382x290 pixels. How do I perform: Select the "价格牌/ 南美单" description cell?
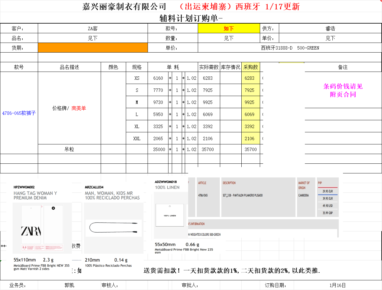(69, 108)
